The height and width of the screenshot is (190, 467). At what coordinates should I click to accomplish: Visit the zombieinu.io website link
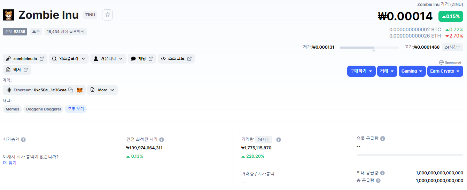pos(25,59)
